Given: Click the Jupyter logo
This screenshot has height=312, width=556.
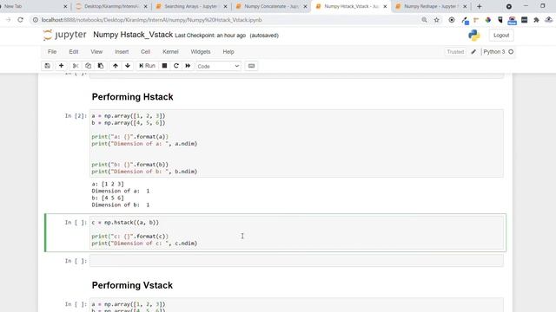Looking at the screenshot, I should pyautogui.click(x=64, y=35).
